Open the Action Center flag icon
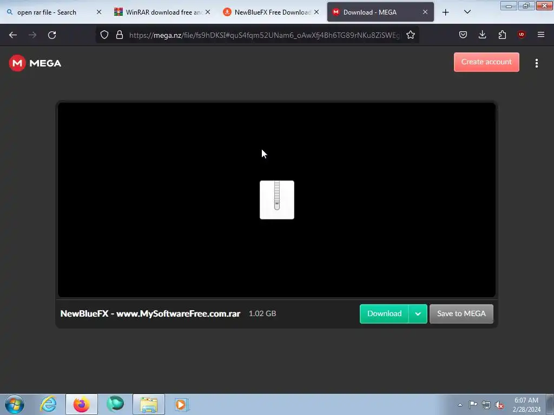The width and height of the screenshot is (554, 415). 473,405
